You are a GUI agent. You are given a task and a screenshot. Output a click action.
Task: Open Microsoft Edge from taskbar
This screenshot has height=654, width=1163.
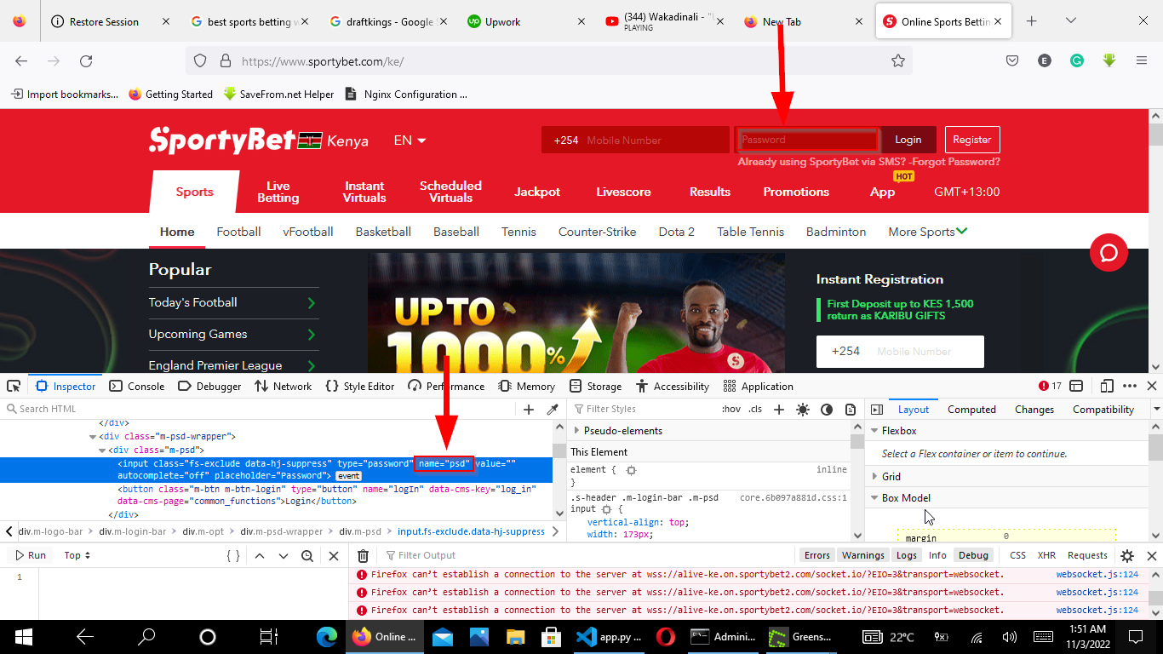coord(327,636)
